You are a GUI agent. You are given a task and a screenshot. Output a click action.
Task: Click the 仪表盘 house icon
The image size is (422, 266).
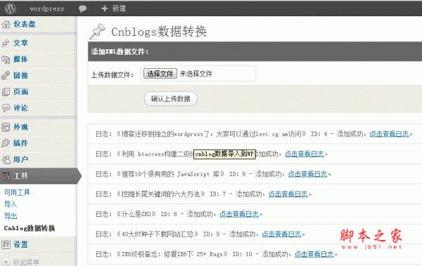(6, 25)
